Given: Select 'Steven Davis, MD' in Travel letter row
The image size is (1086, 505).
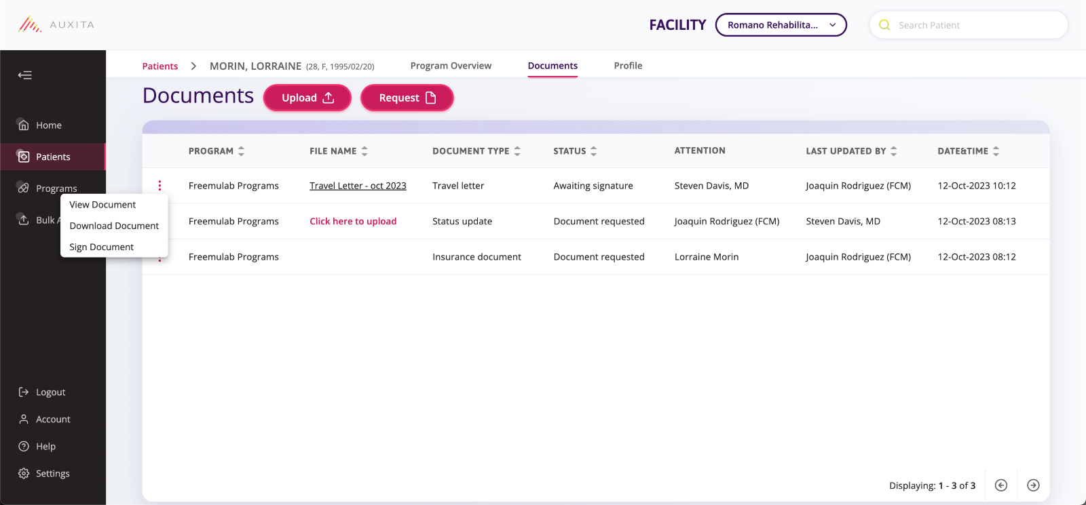Looking at the screenshot, I should 711,186.
